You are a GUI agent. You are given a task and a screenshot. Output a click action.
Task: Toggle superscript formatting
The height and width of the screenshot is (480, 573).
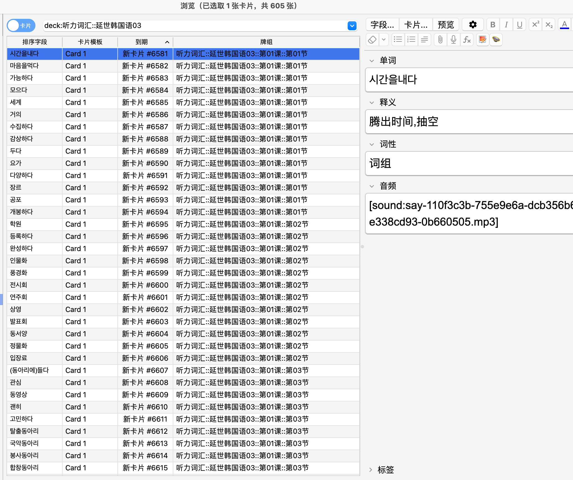(x=535, y=25)
